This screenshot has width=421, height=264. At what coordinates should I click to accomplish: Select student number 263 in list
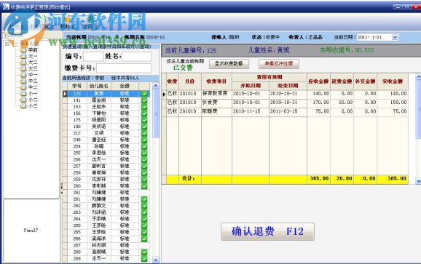click(x=77, y=212)
